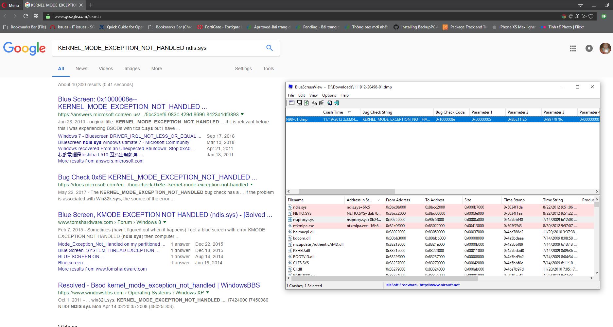Click the upper pane horizontal scrollbar thumb

[x=346, y=192]
